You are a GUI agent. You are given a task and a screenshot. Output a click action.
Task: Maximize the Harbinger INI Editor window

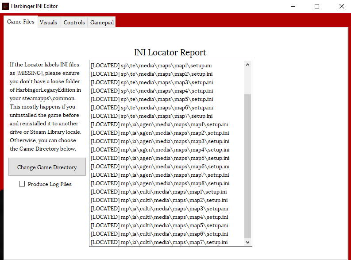point(317,6)
